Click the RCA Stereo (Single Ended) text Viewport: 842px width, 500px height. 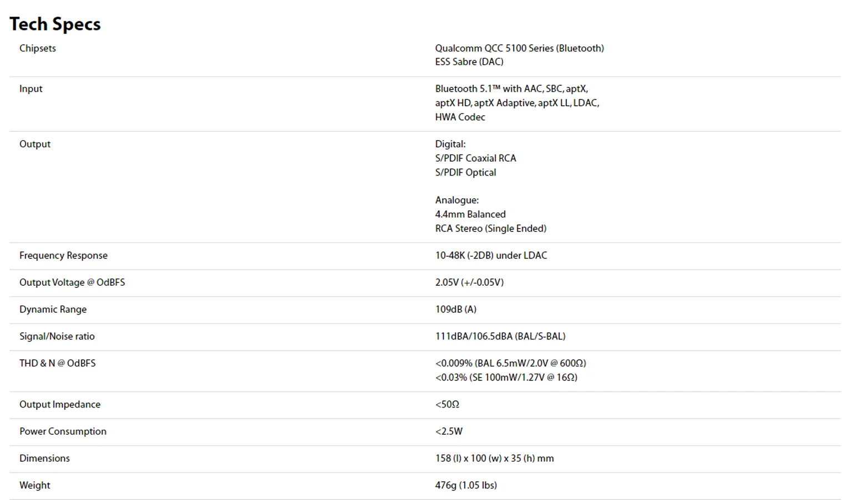490,228
